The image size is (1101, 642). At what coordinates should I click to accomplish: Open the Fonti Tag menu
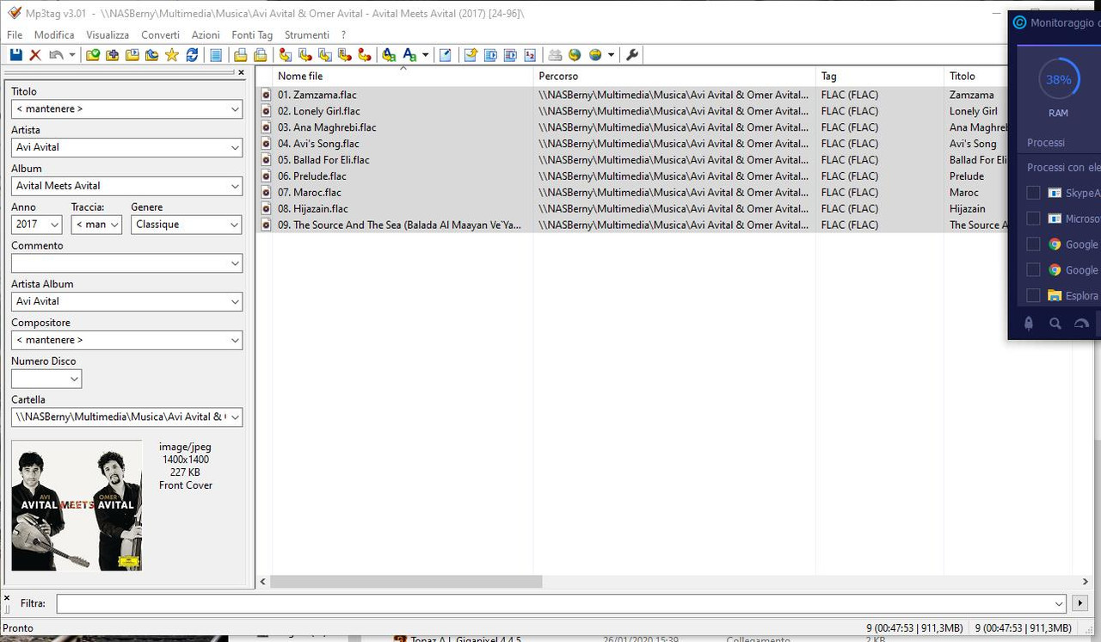(252, 35)
